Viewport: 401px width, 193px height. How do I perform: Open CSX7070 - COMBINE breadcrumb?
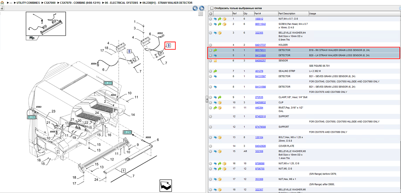point(80,3)
